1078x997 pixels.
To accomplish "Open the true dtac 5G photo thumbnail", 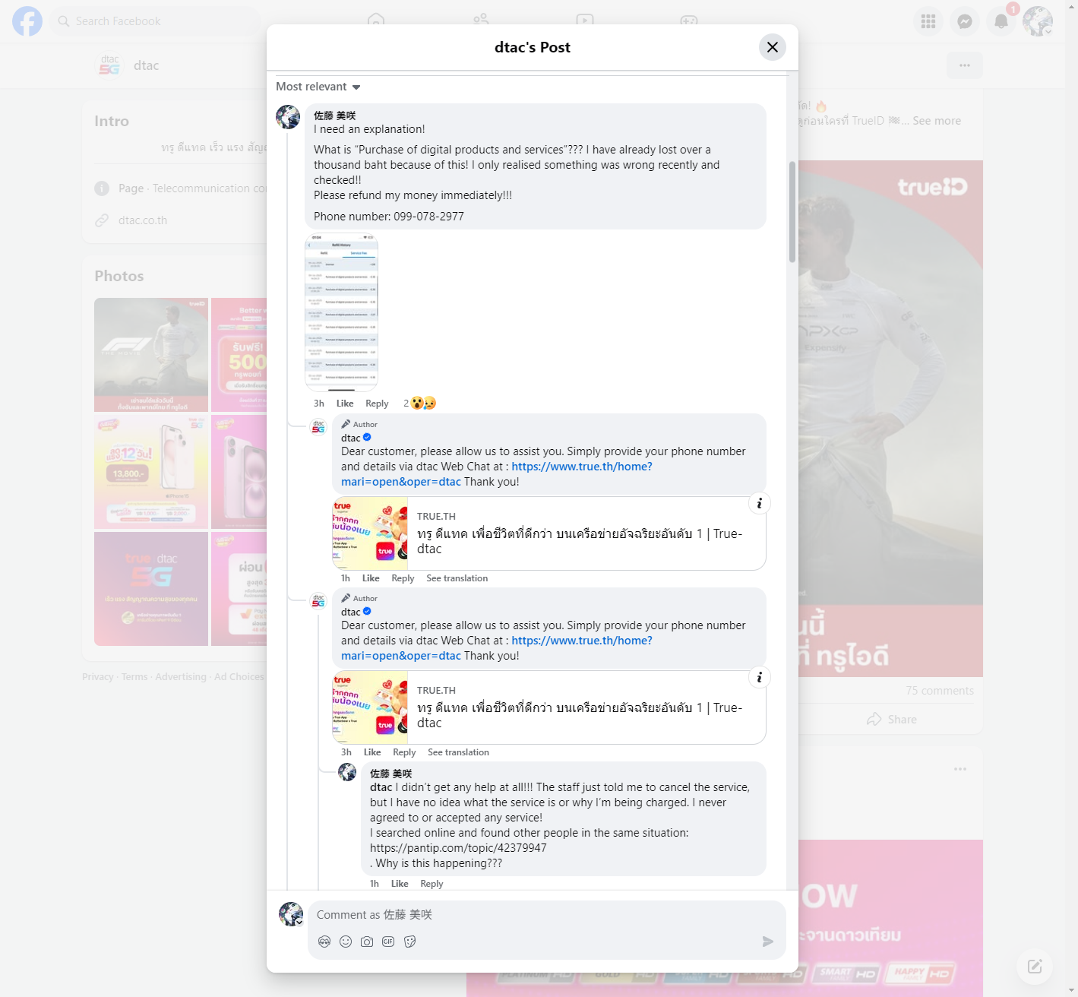I will 151,589.
